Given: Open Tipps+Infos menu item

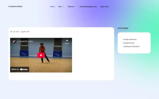Looking at the screenshot, I should (x=104, y=7).
